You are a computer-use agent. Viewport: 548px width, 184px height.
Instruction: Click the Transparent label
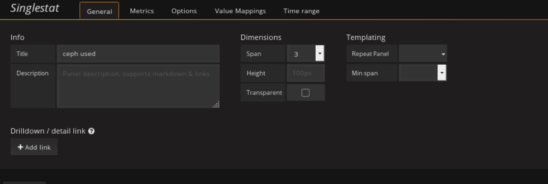264,93
